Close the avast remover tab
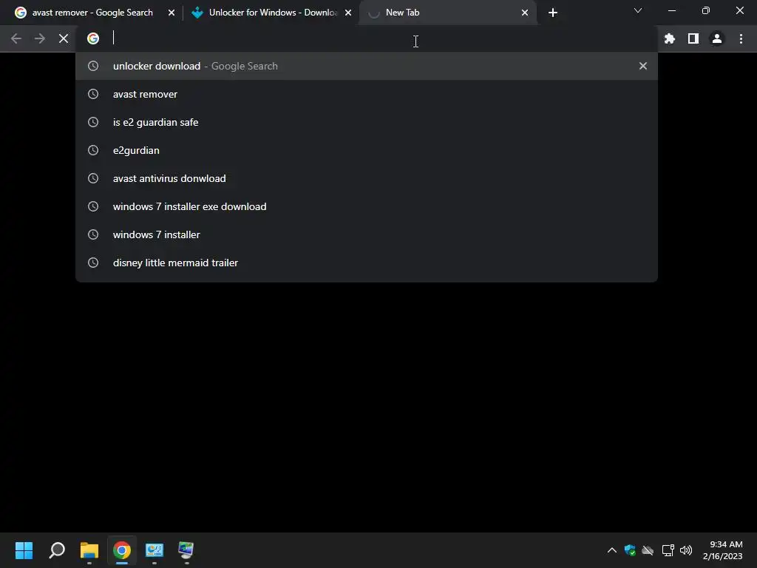This screenshot has height=568, width=757. pyautogui.click(x=172, y=13)
